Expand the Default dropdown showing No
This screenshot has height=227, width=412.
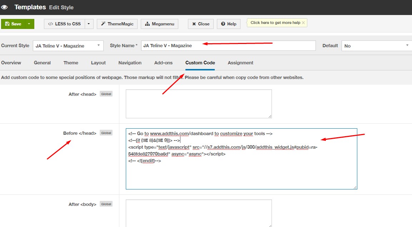click(376, 46)
